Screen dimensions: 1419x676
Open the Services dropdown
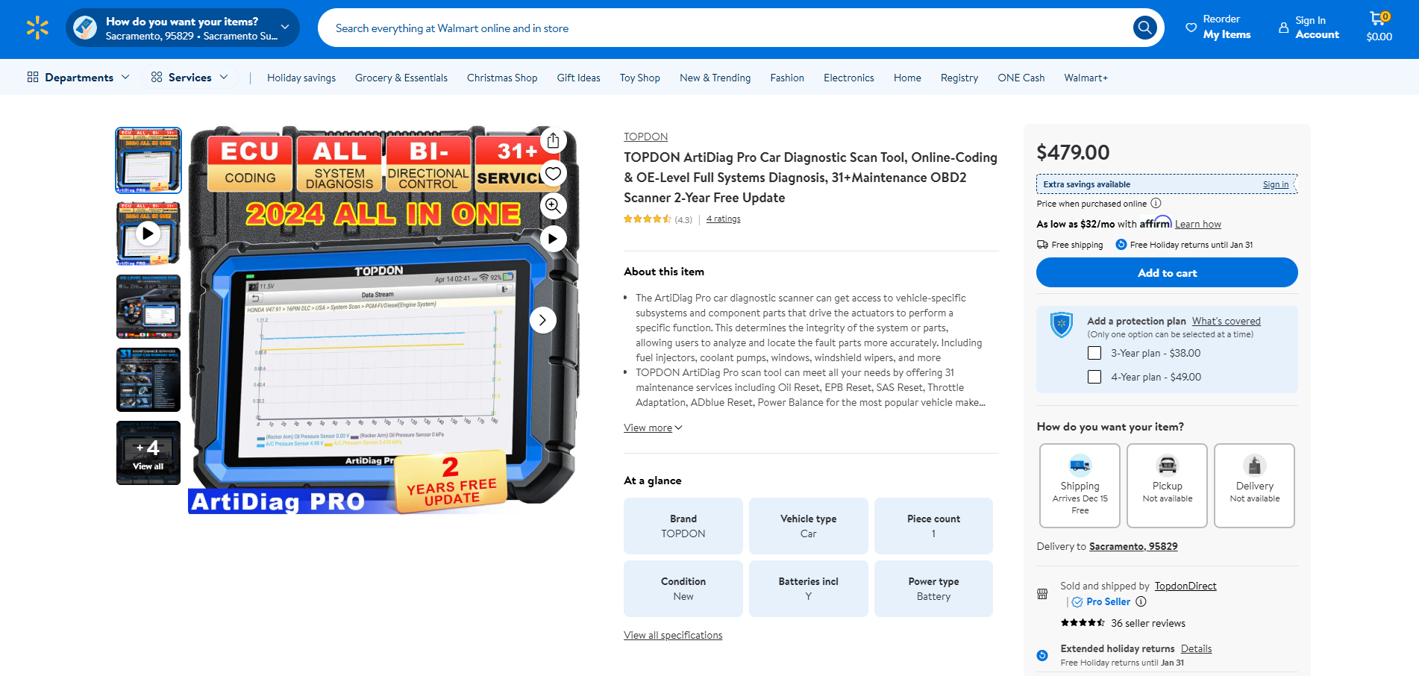tap(189, 78)
